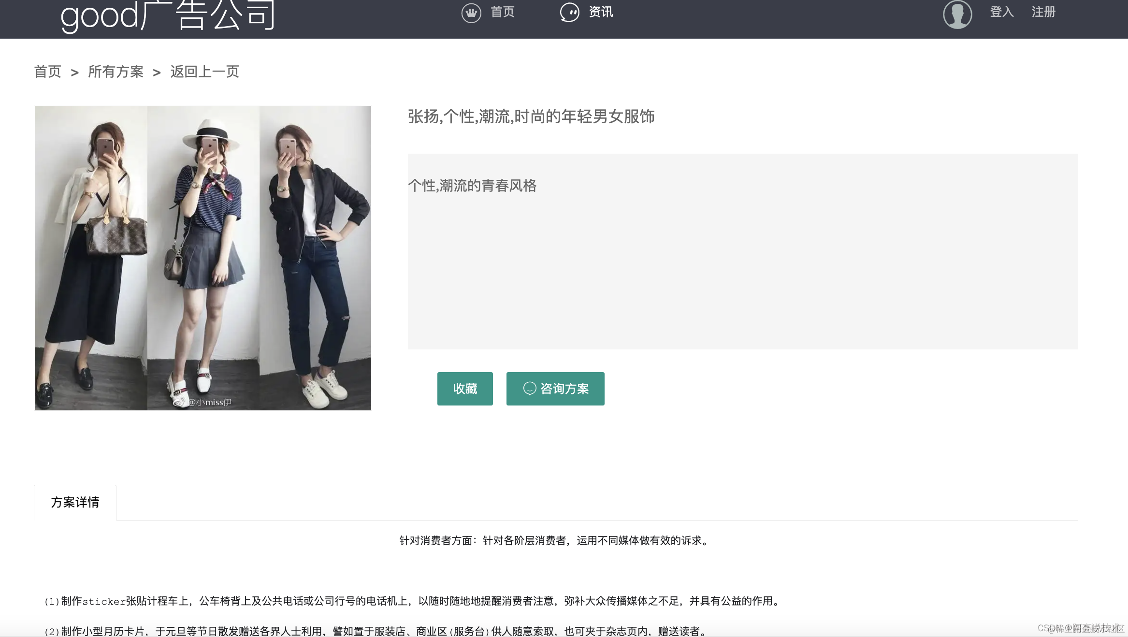Image resolution: width=1128 pixels, height=637 pixels.
Task: Click the 登入 login link
Action: 1001,12
